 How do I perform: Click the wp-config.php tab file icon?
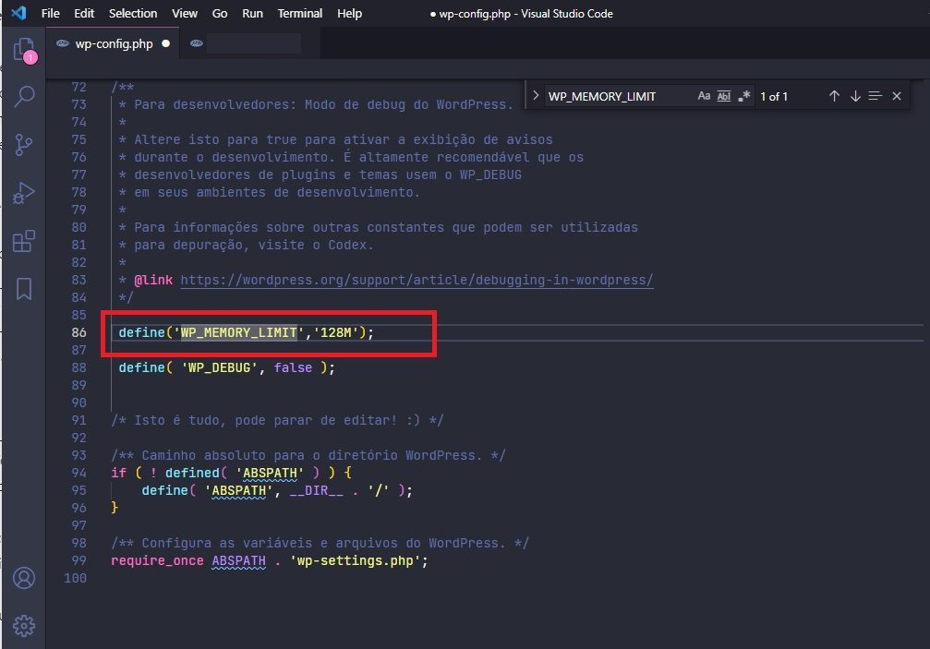tap(62, 43)
